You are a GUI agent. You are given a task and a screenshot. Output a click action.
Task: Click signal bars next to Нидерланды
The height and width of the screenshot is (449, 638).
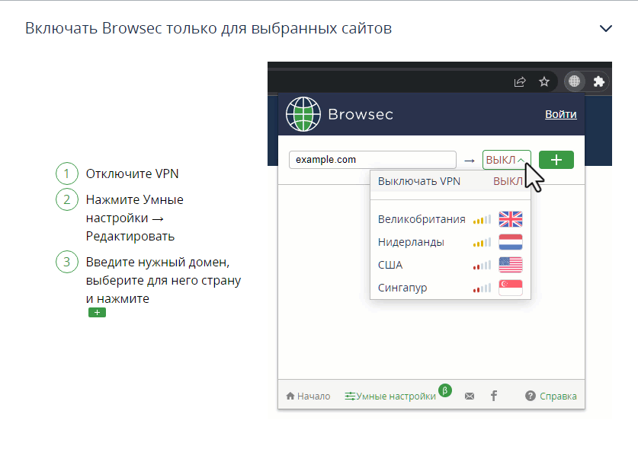[x=483, y=243]
